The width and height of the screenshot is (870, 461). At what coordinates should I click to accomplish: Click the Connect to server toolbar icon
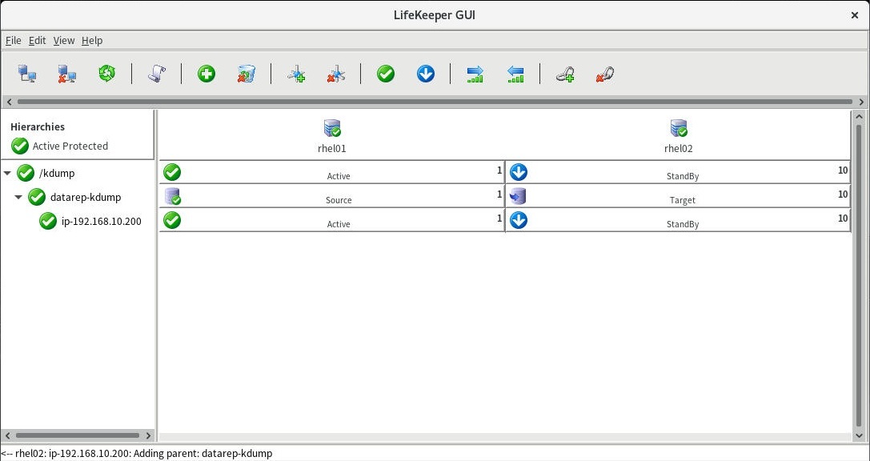point(27,74)
